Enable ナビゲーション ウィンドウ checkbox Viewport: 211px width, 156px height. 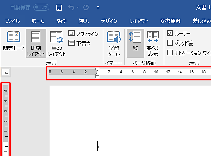coord(170,53)
